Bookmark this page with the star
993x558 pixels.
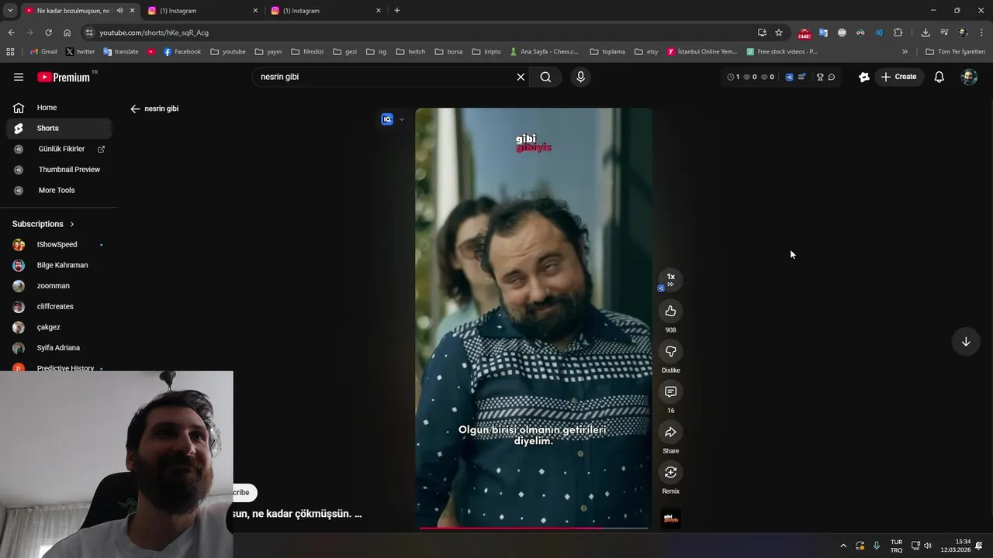click(x=779, y=33)
